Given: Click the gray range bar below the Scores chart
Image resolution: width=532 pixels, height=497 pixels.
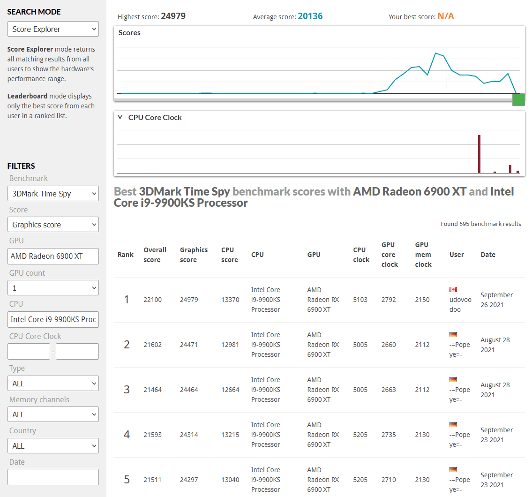Looking at the screenshot, I should click(x=313, y=100).
